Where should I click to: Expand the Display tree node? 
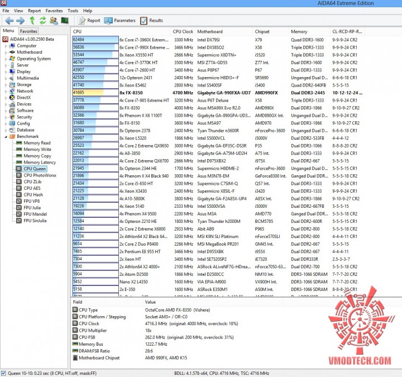click(x=6, y=72)
